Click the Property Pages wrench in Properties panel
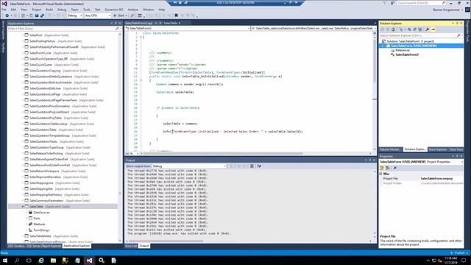Viewport: 471px width, 265px height. pyautogui.click(x=395, y=168)
